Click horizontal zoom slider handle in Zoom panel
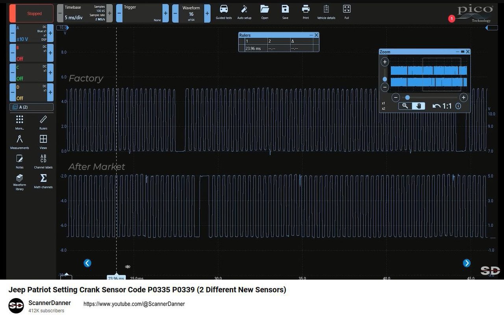This screenshot has height=315, width=504. pyautogui.click(x=408, y=97)
